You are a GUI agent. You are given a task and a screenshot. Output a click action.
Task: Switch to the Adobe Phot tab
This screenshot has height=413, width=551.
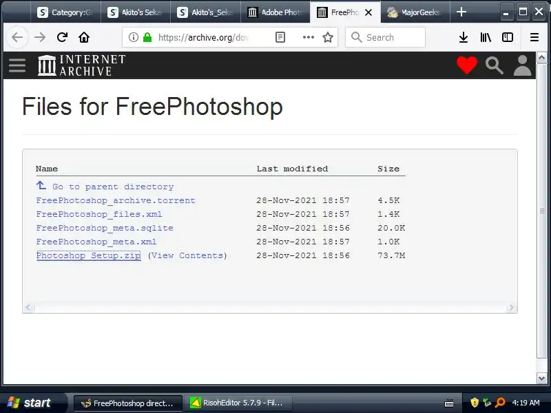[x=275, y=12]
